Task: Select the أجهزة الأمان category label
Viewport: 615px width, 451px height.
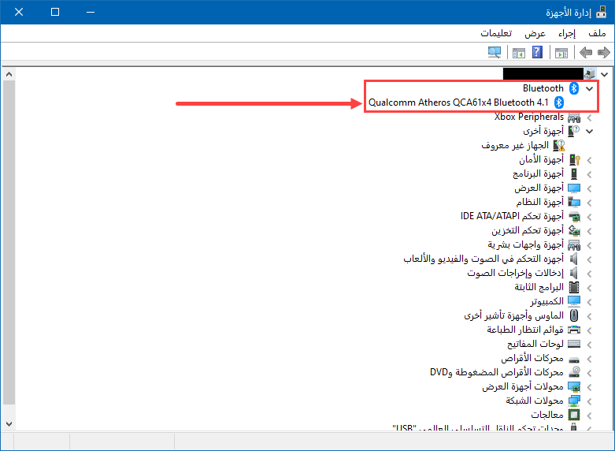Action: 541,159
